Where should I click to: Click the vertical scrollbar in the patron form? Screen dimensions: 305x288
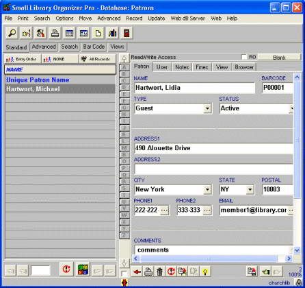coord(297,140)
